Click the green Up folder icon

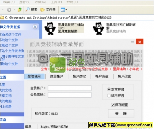[x=20, y=10]
